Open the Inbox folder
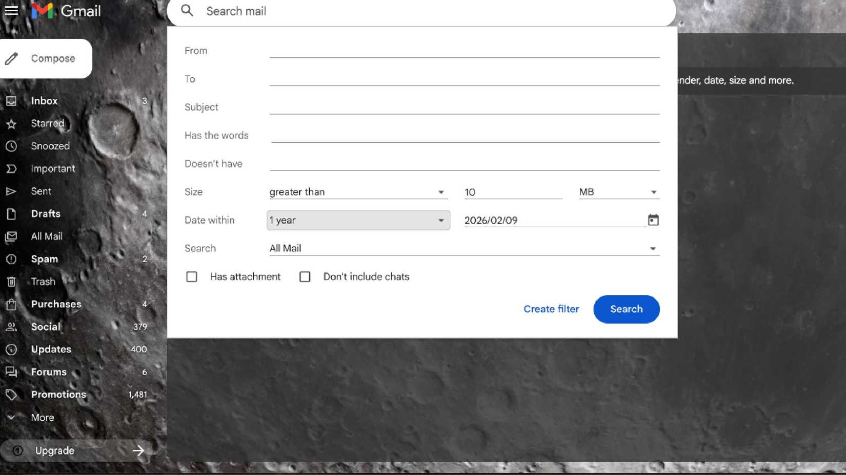Screen dimensions: 846x475 tap(44, 101)
